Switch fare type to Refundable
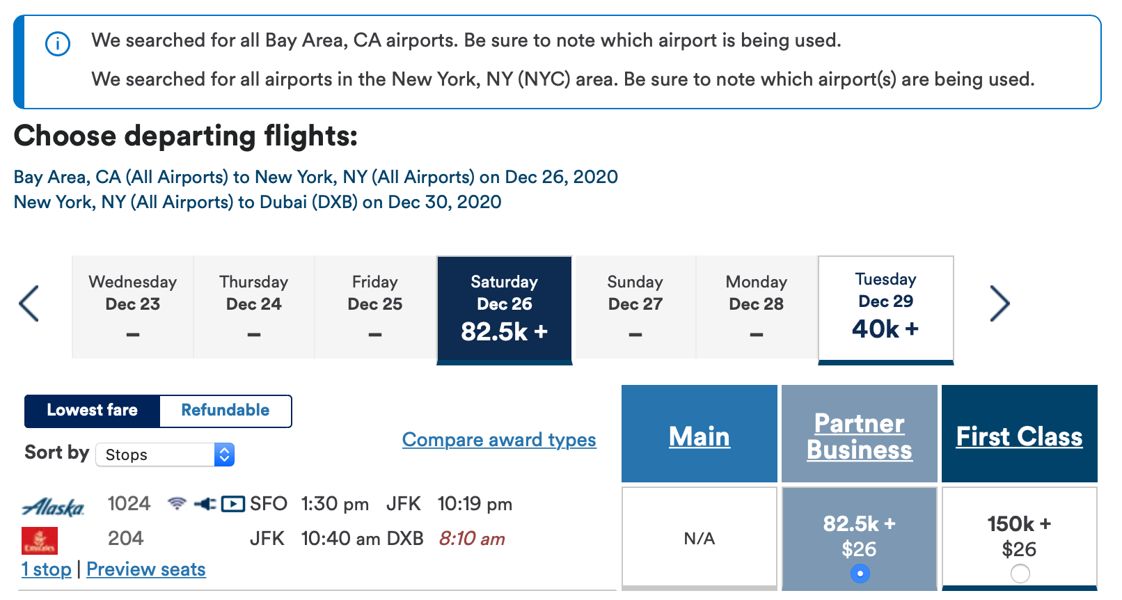This screenshot has width=1122, height=600. coord(225,411)
